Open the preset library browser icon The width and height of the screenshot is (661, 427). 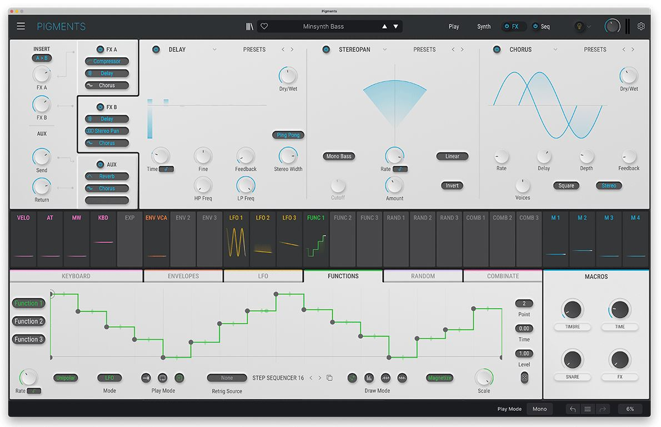click(250, 27)
